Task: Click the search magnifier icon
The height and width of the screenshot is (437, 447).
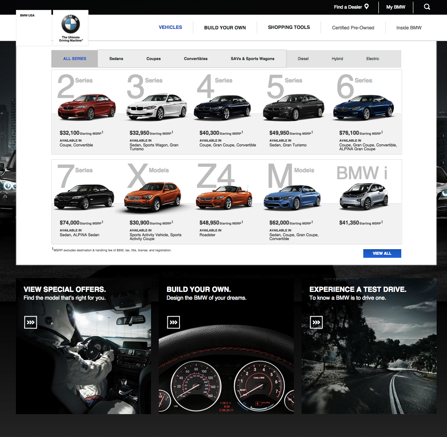Action: [427, 7]
